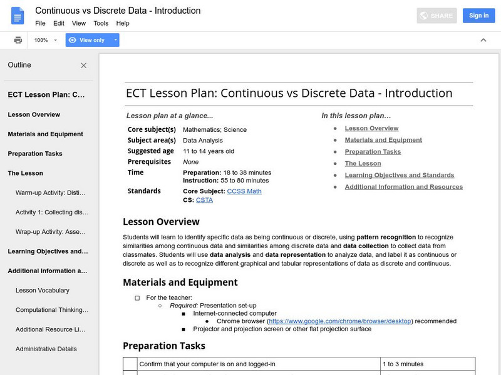Open the File menu
501x375 pixels.
coord(40,23)
